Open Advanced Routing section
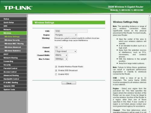The image size is (151, 113). [x=13, y=75]
